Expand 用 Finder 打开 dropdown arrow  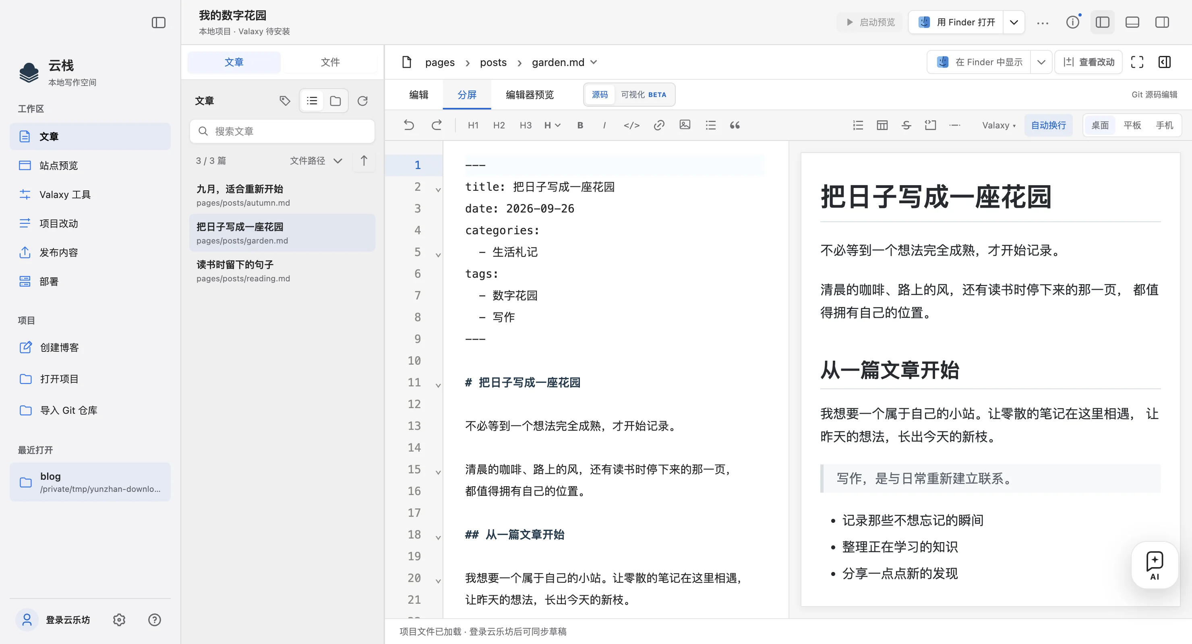[1013, 22]
